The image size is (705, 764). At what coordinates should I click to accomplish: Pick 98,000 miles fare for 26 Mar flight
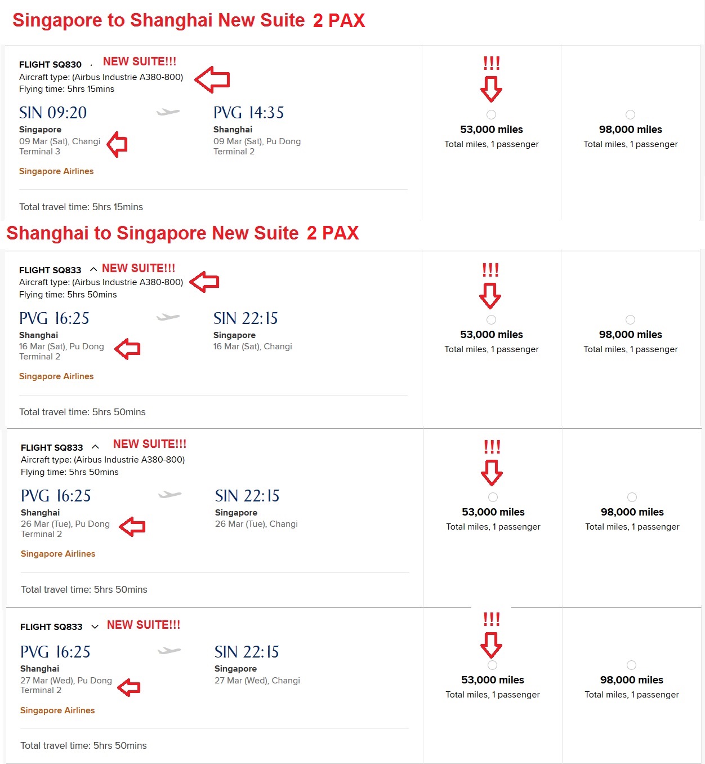pyautogui.click(x=632, y=498)
